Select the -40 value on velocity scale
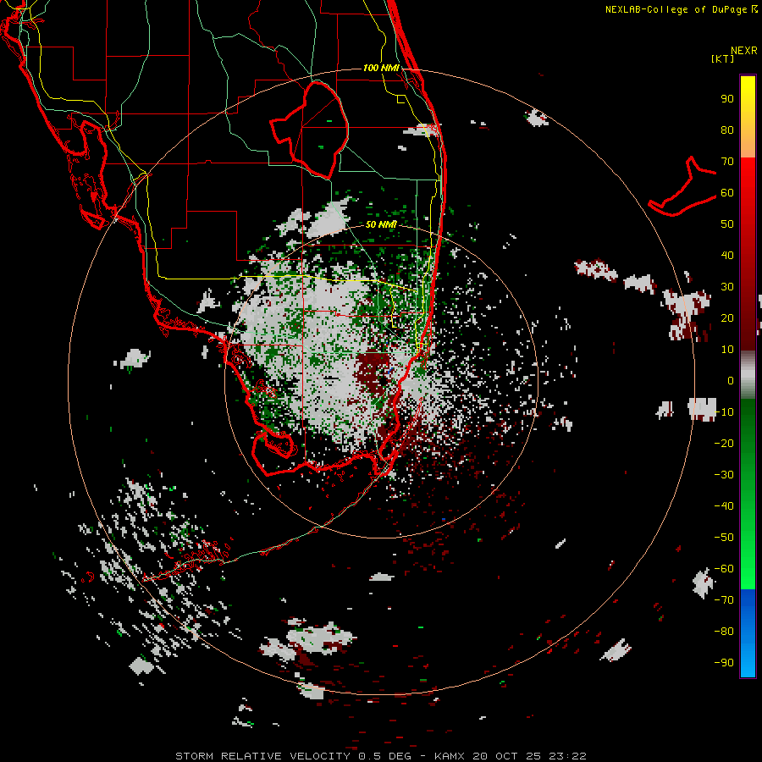This screenshot has height=762, width=762. tap(724, 506)
